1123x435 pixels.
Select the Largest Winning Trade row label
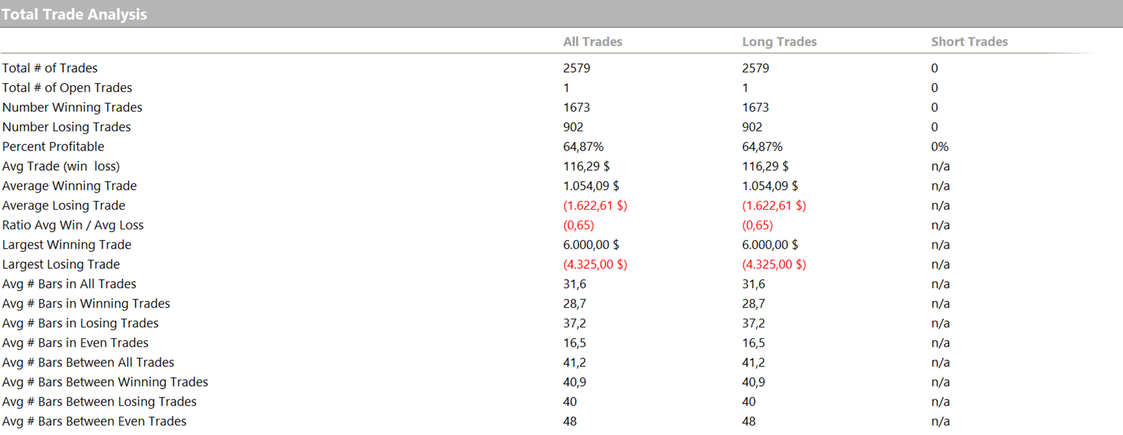67,245
